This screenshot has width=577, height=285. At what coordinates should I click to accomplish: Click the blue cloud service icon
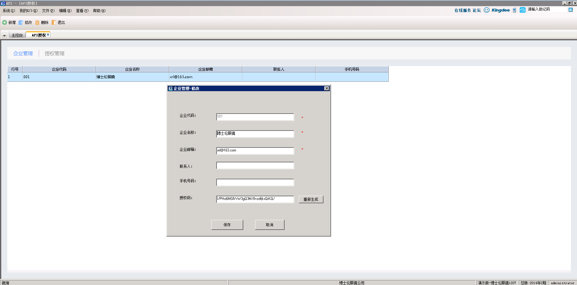click(x=523, y=10)
